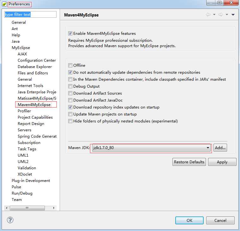Click the tree horizontal scrollbar thumb
The image size is (240, 231).
pyautogui.click(x=27, y=208)
